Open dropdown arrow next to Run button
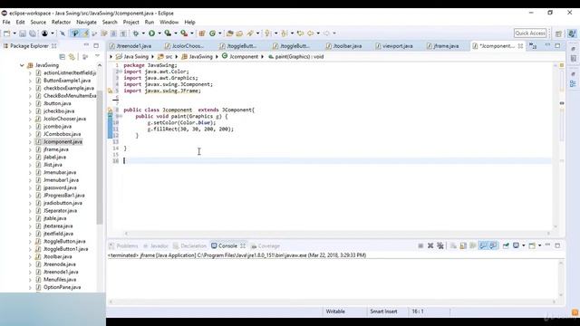This screenshot has height=326, width=580. pos(159,34)
